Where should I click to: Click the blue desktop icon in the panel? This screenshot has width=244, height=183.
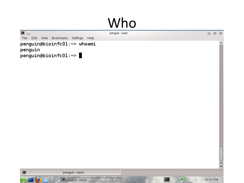click(x=31, y=180)
